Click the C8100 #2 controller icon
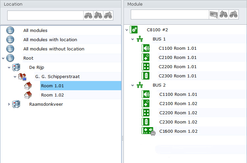 point(134,30)
